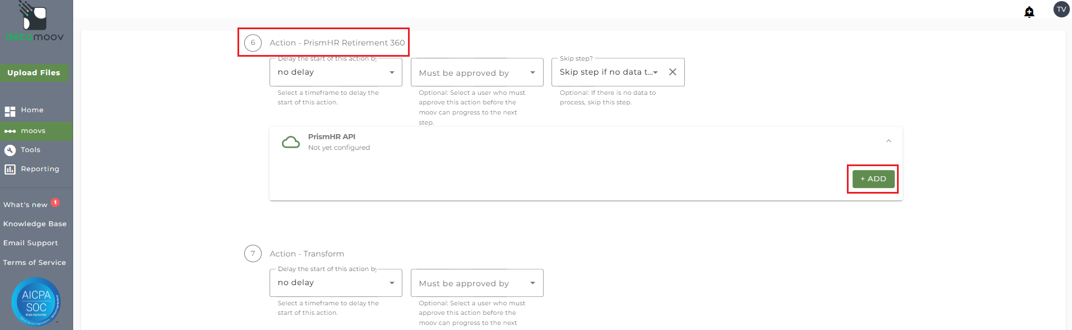The width and height of the screenshot is (1072, 330).
Task: Click the What's new notification badge
Action: pyautogui.click(x=55, y=203)
